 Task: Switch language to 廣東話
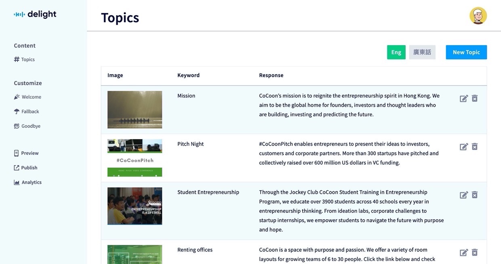[x=422, y=52]
